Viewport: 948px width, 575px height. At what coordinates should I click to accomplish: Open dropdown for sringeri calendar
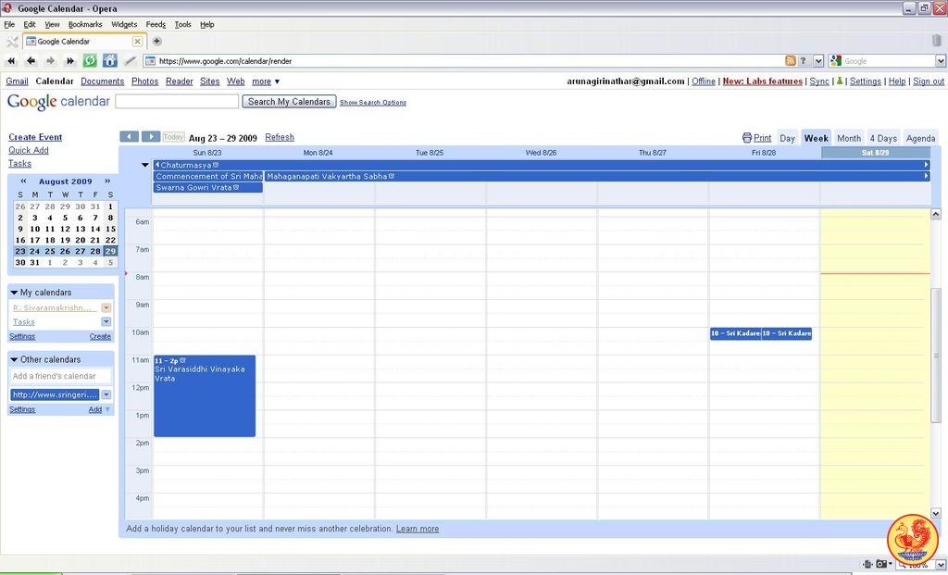106,394
